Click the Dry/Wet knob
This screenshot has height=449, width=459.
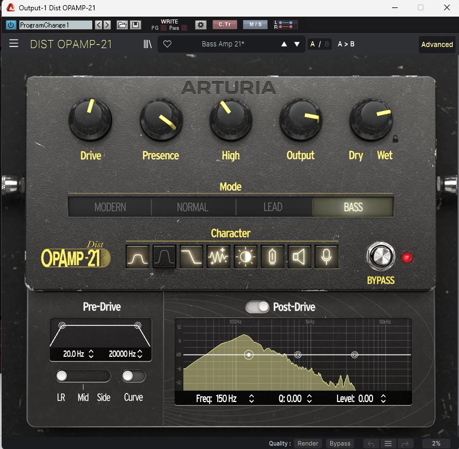(x=371, y=119)
